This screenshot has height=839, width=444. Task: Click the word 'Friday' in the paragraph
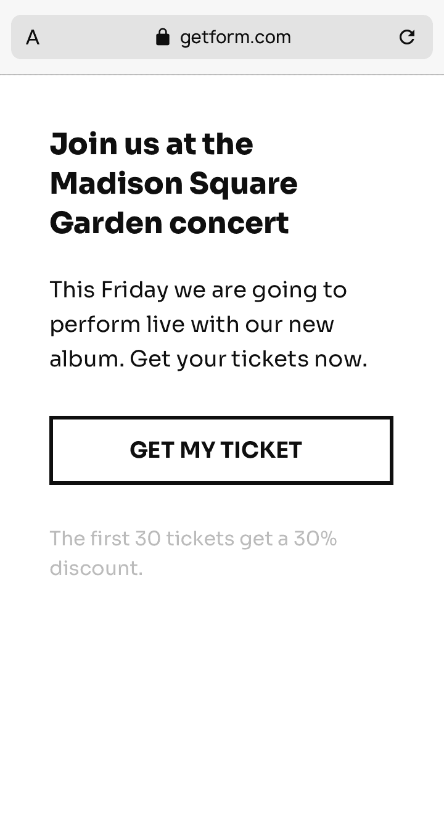click(x=134, y=290)
